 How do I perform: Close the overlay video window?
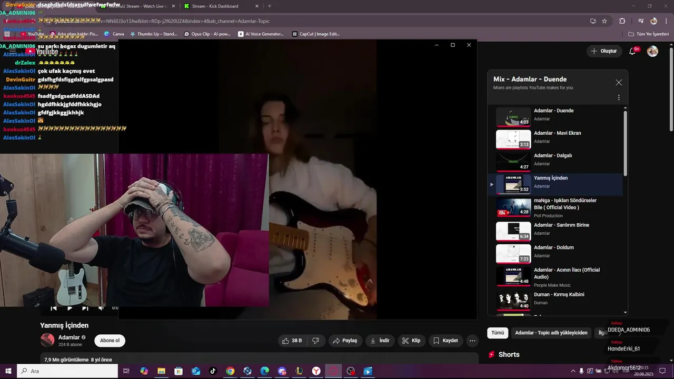[x=469, y=45]
